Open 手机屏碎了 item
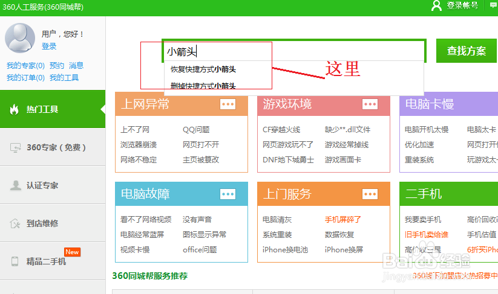The width and height of the screenshot is (498, 294). pyautogui.click(x=342, y=220)
